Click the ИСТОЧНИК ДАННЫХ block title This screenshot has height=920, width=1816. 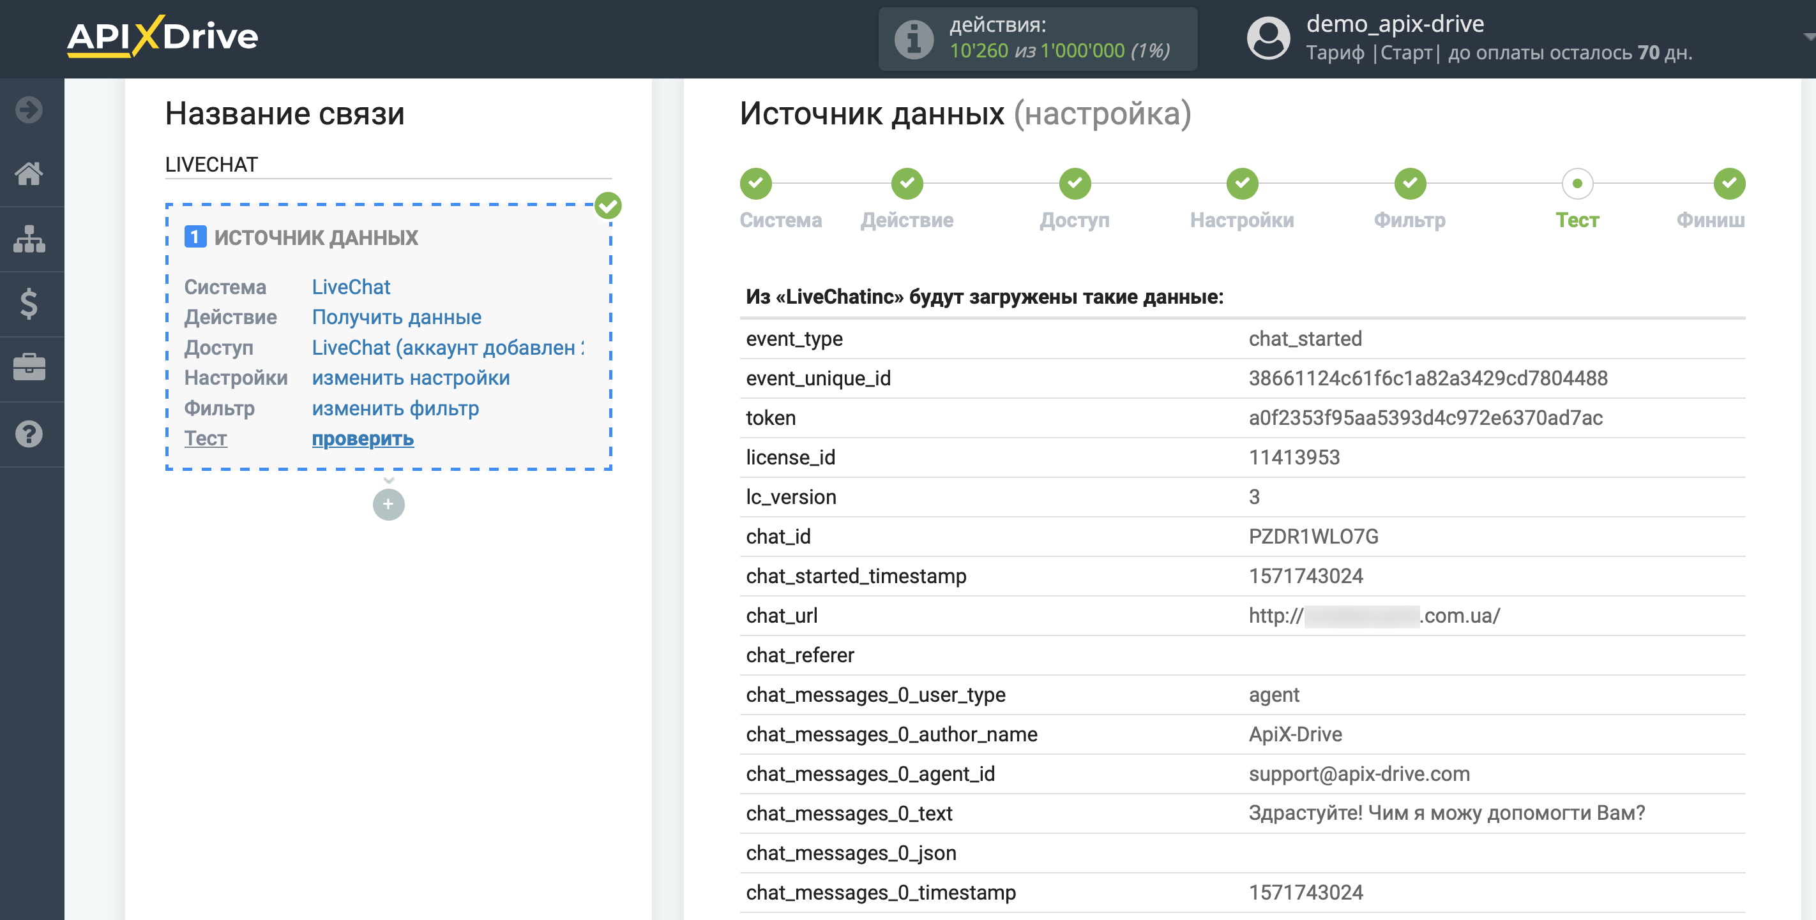point(316,237)
